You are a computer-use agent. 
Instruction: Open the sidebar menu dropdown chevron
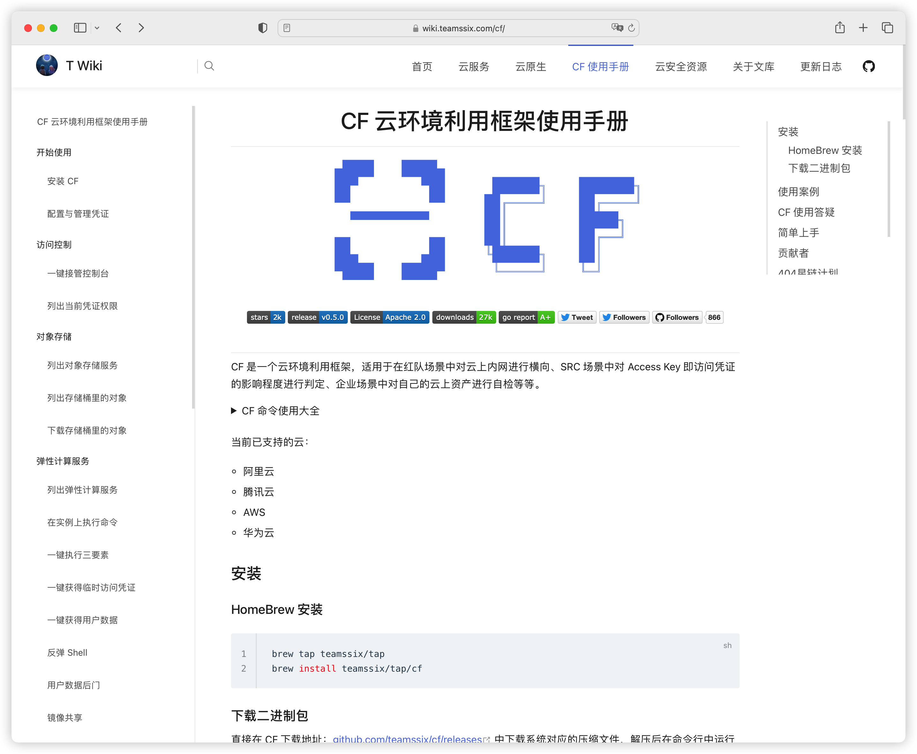pos(97,28)
